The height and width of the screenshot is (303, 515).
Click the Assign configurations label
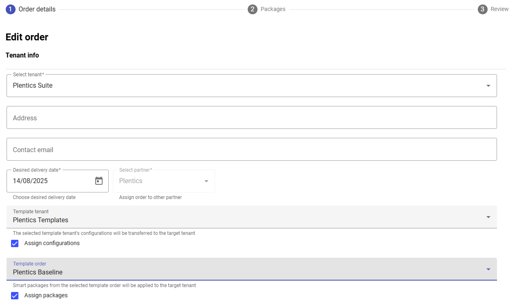[52, 243]
